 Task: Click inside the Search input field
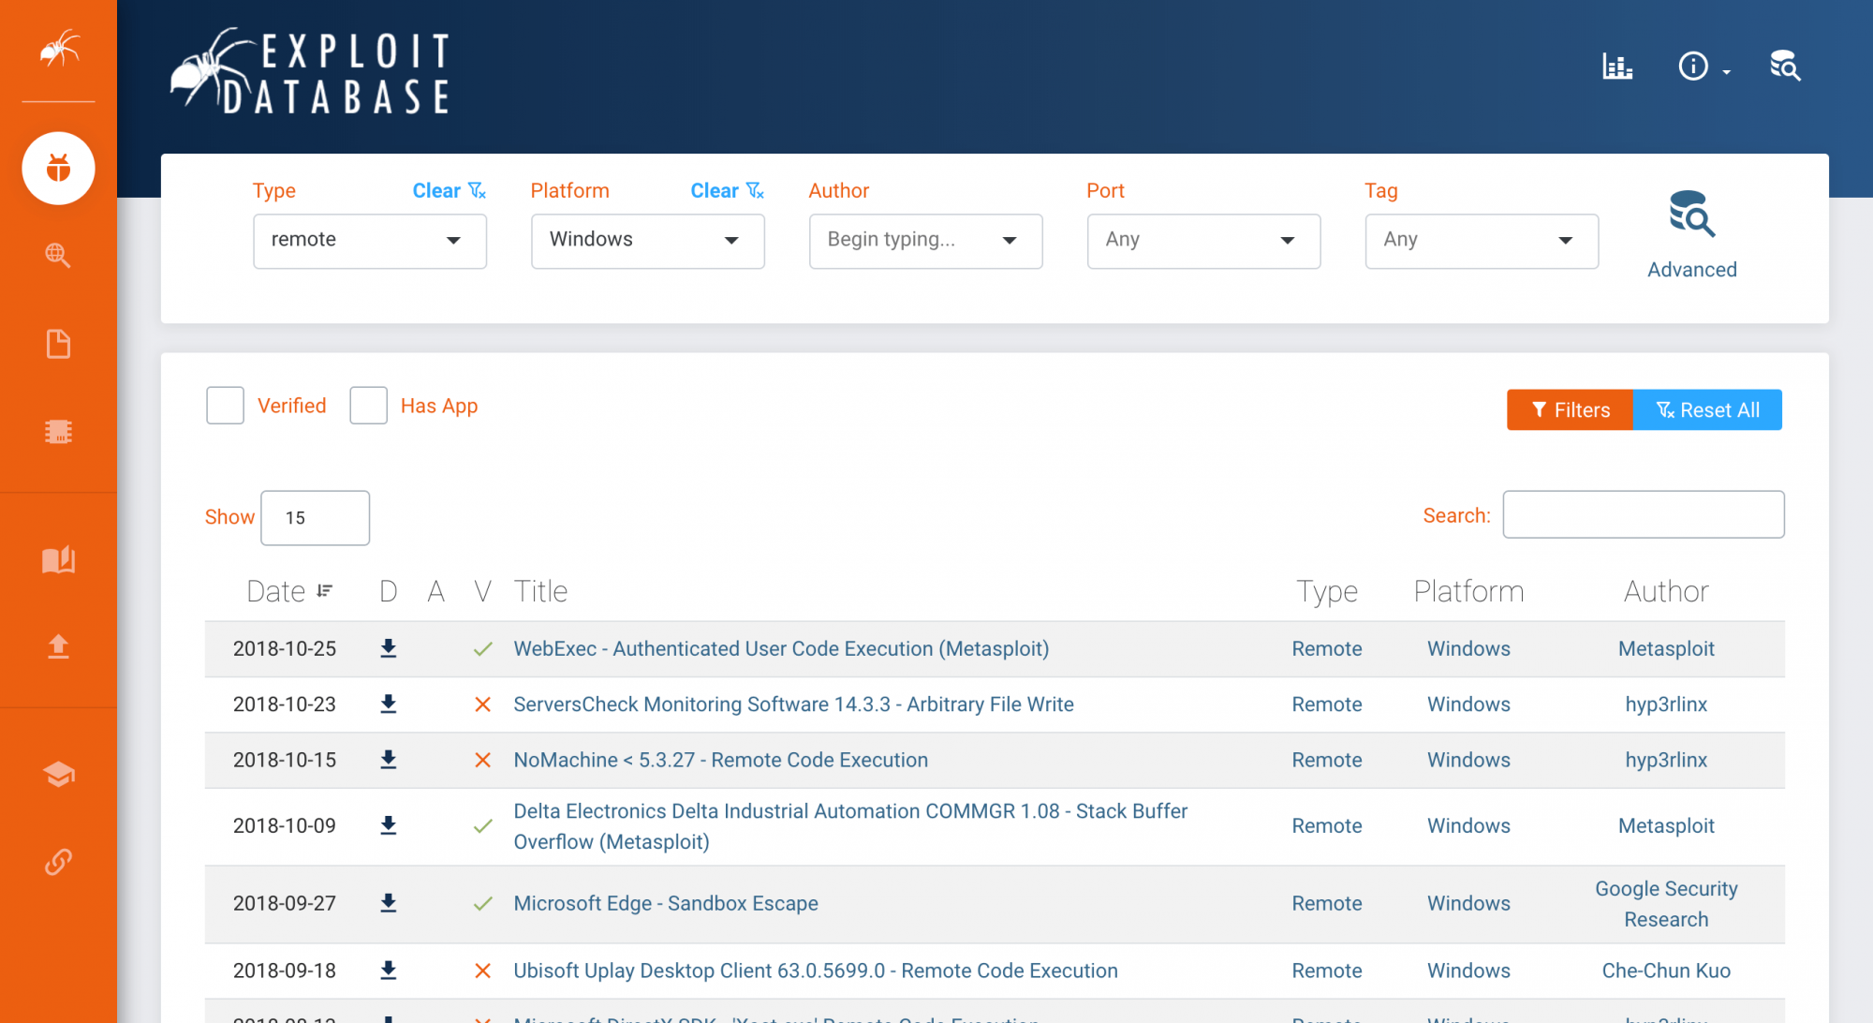pos(1643,514)
